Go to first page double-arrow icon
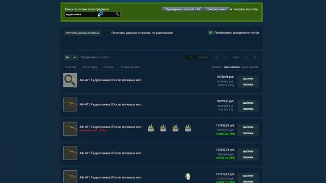This screenshot has height=183, width=326. (216, 57)
